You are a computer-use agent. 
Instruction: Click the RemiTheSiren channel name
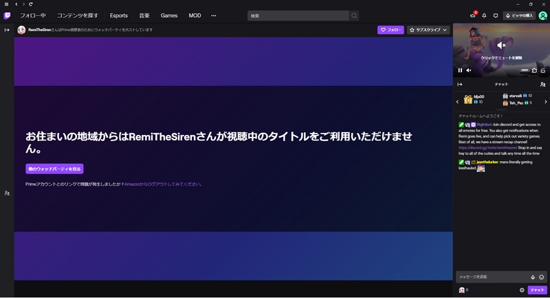coord(39,30)
